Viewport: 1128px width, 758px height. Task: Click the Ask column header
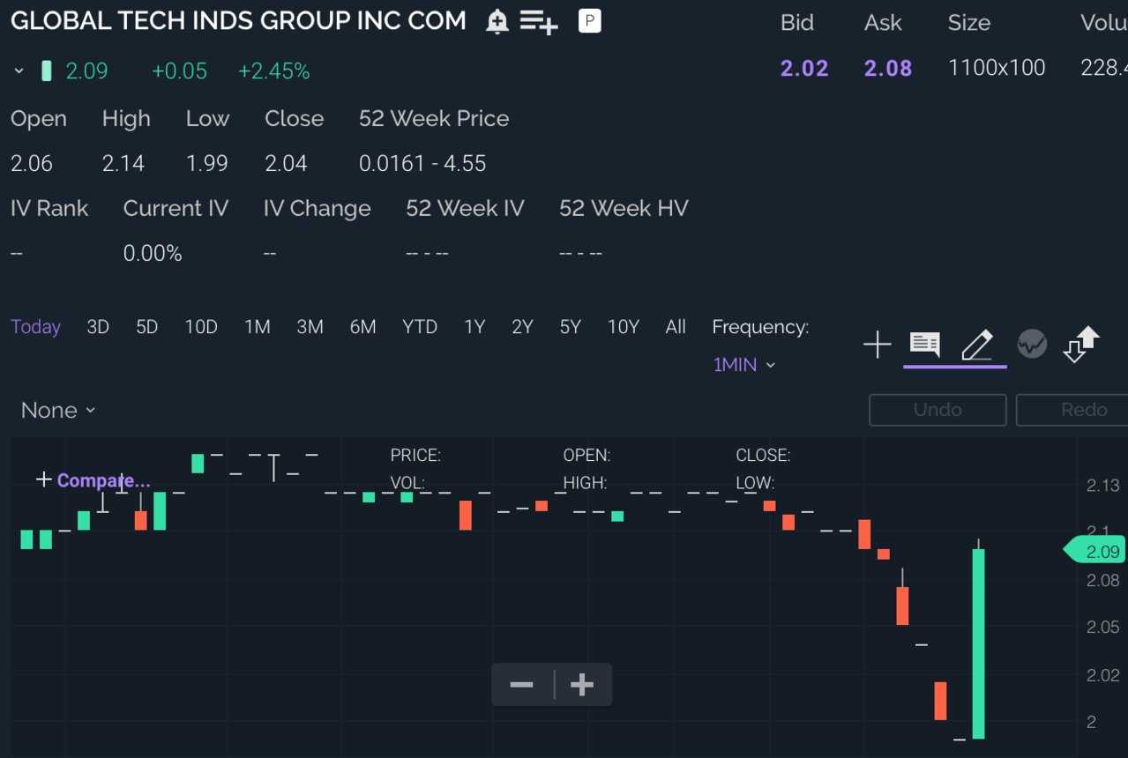tap(883, 23)
